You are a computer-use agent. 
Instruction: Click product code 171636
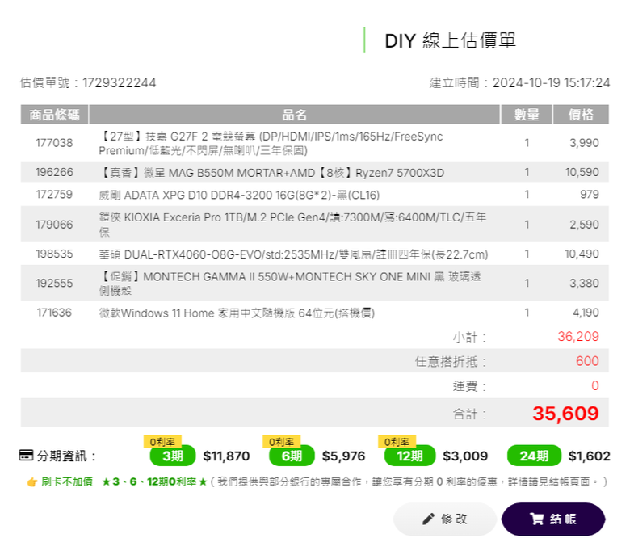tap(54, 313)
